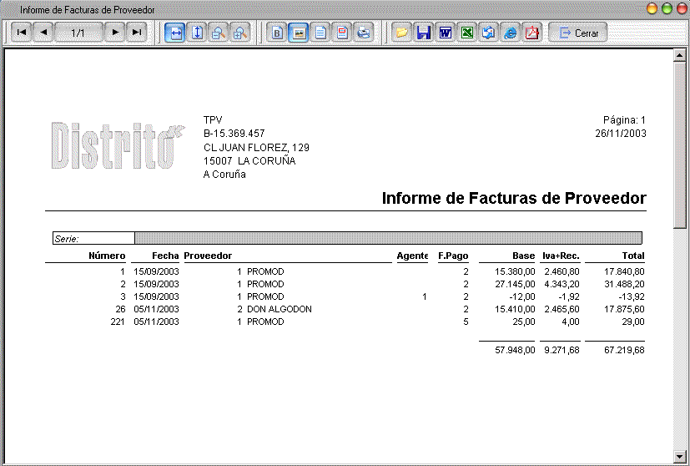The height and width of the screenshot is (466, 690).
Task: Export the report as PDF
Action: 531,33
